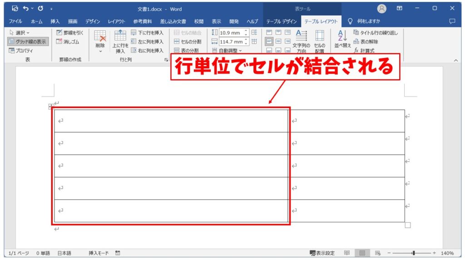465x260 pixels.
Task: Undo the last action
Action: (x=26, y=9)
